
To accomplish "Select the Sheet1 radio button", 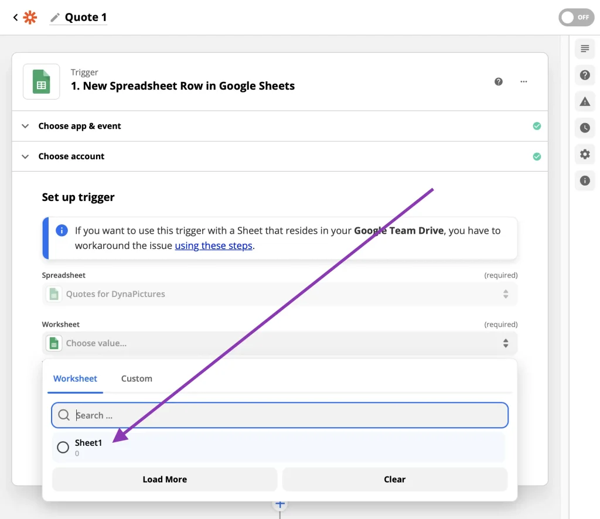I will coord(63,447).
